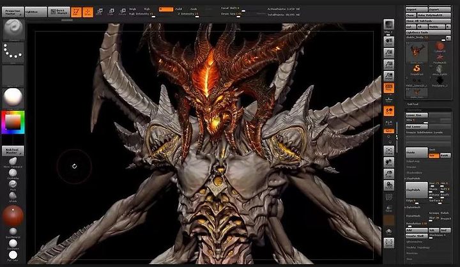Toggle Local symmetry button

click(x=389, y=111)
